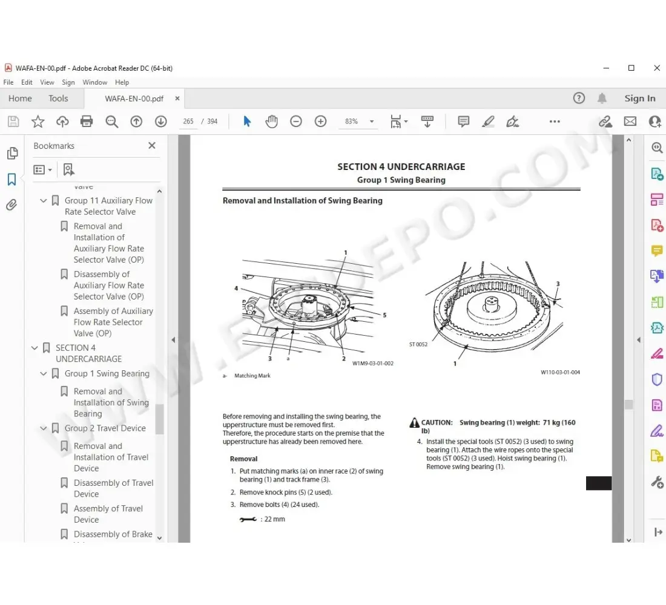The width and height of the screenshot is (666, 605).
Task: Open Disassembly of Travel Device bookmark
Action: coord(113,489)
